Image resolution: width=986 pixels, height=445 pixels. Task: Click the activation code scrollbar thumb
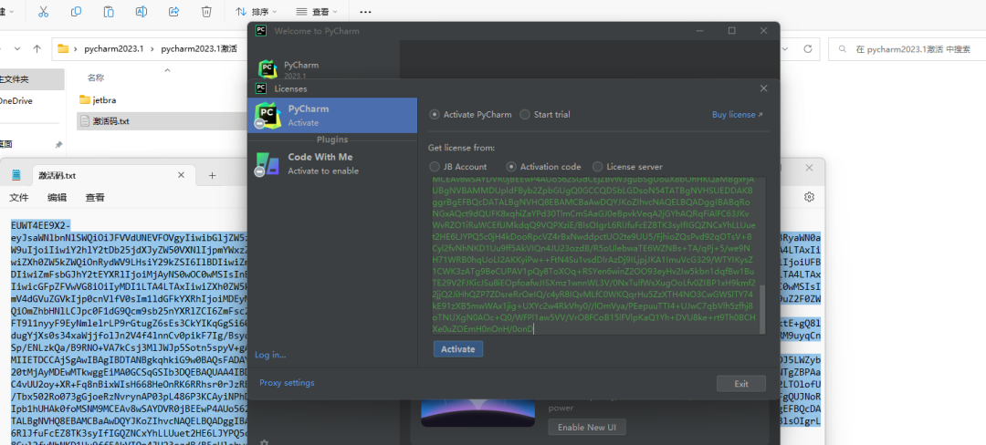762,310
